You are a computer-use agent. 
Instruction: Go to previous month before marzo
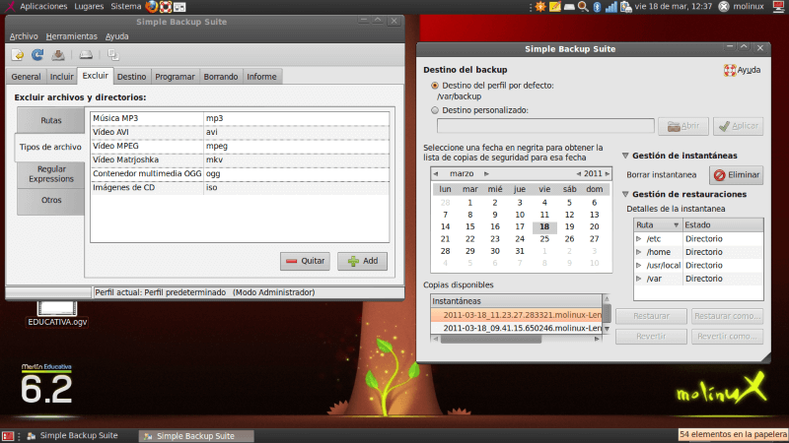click(x=436, y=174)
